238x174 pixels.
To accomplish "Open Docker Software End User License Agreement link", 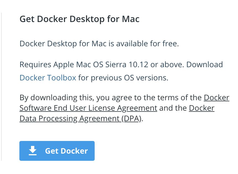I will pos(88,108).
